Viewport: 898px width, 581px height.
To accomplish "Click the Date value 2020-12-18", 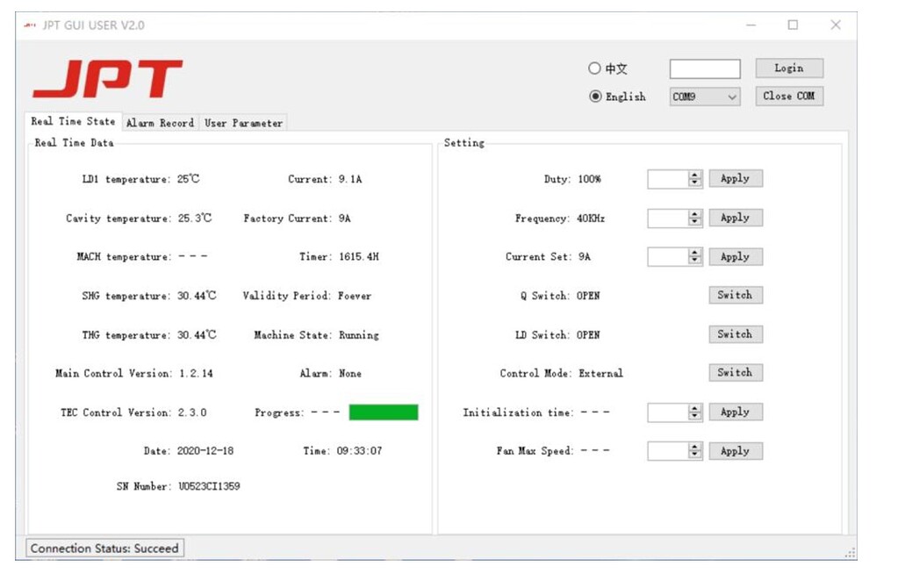I will (205, 451).
